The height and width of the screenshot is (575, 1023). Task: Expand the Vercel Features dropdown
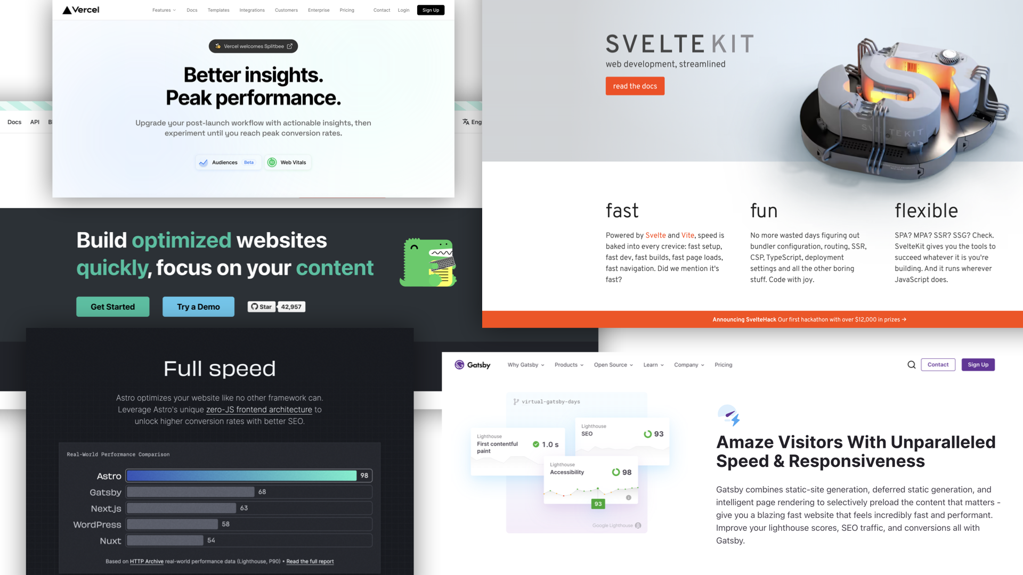click(163, 10)
